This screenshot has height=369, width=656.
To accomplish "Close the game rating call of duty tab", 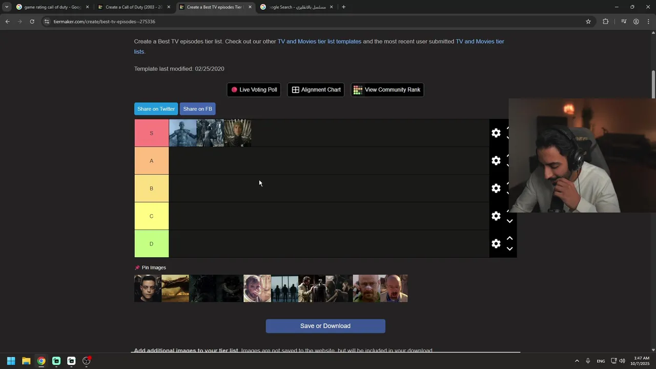I will [87, 7].
